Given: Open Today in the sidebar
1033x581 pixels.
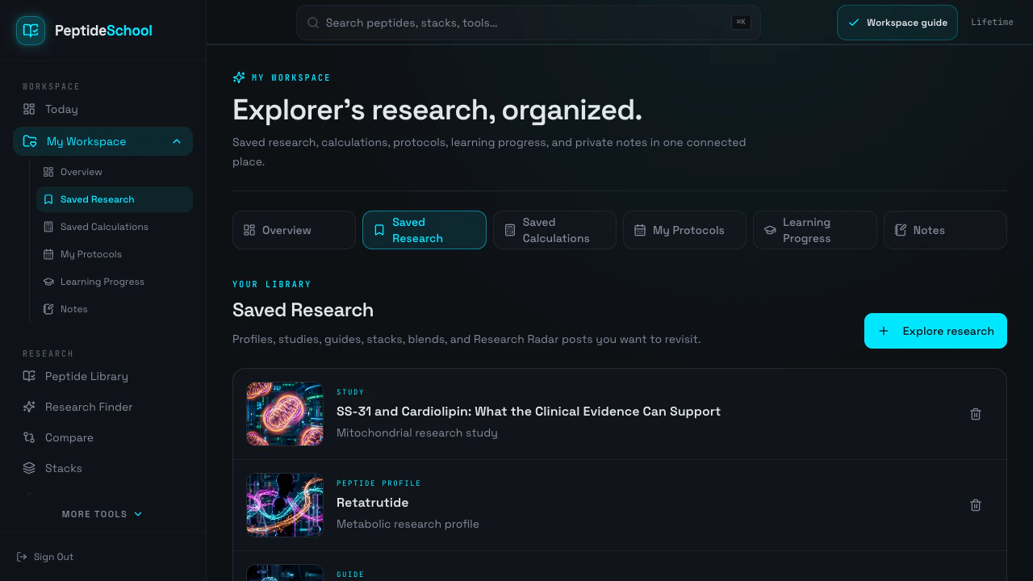Looking at the screenshot, I should point(102,109).
